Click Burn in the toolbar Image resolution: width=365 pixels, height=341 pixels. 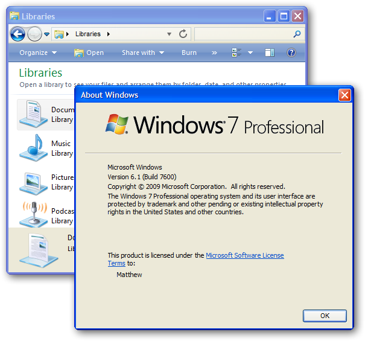189,53
